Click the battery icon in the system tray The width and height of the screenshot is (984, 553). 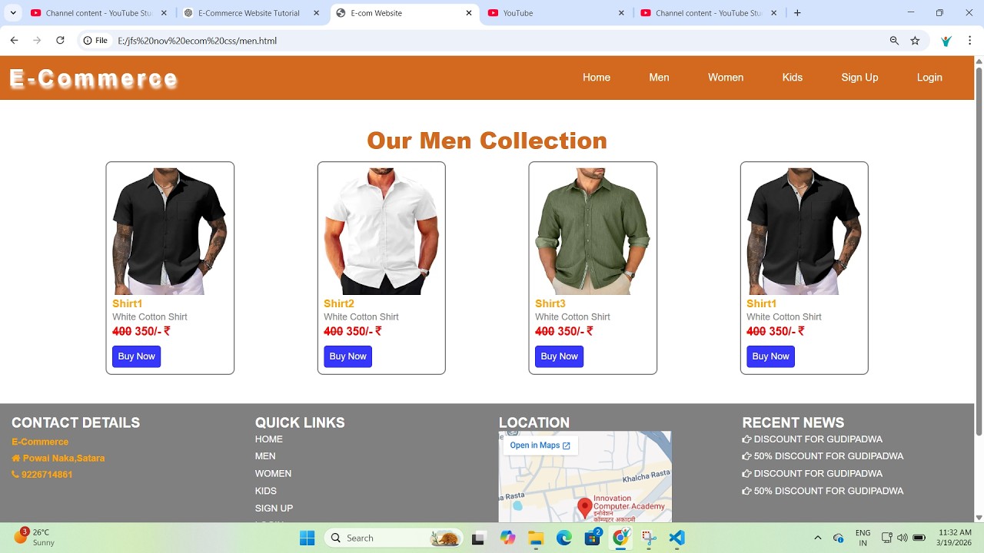click(x=919, y=538)
